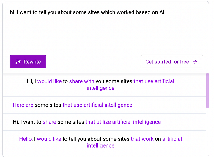The width and height of the screenshot is (214, 157).
Task: Click the highlighted phrase 'share with'
Action: click(82, 81)
